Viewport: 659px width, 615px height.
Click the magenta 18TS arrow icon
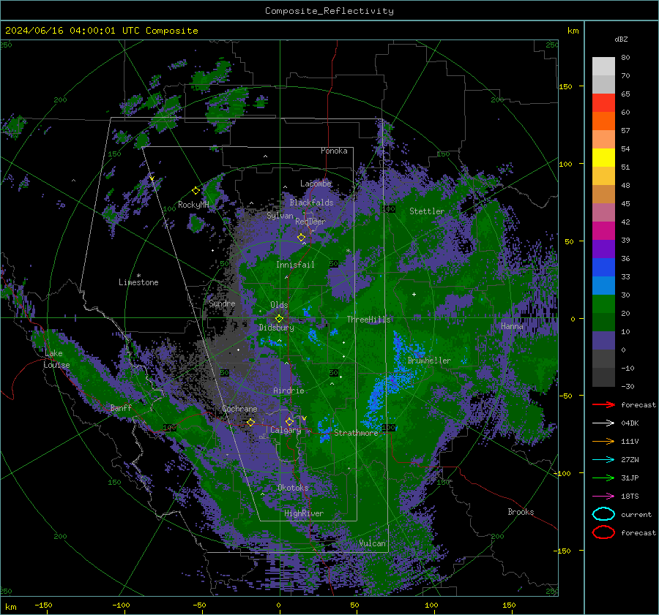603,497
